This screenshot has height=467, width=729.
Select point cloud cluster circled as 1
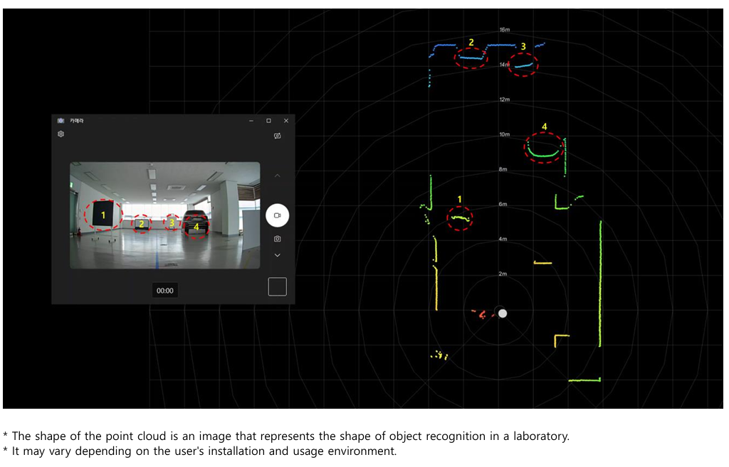[x=460, y=218]
